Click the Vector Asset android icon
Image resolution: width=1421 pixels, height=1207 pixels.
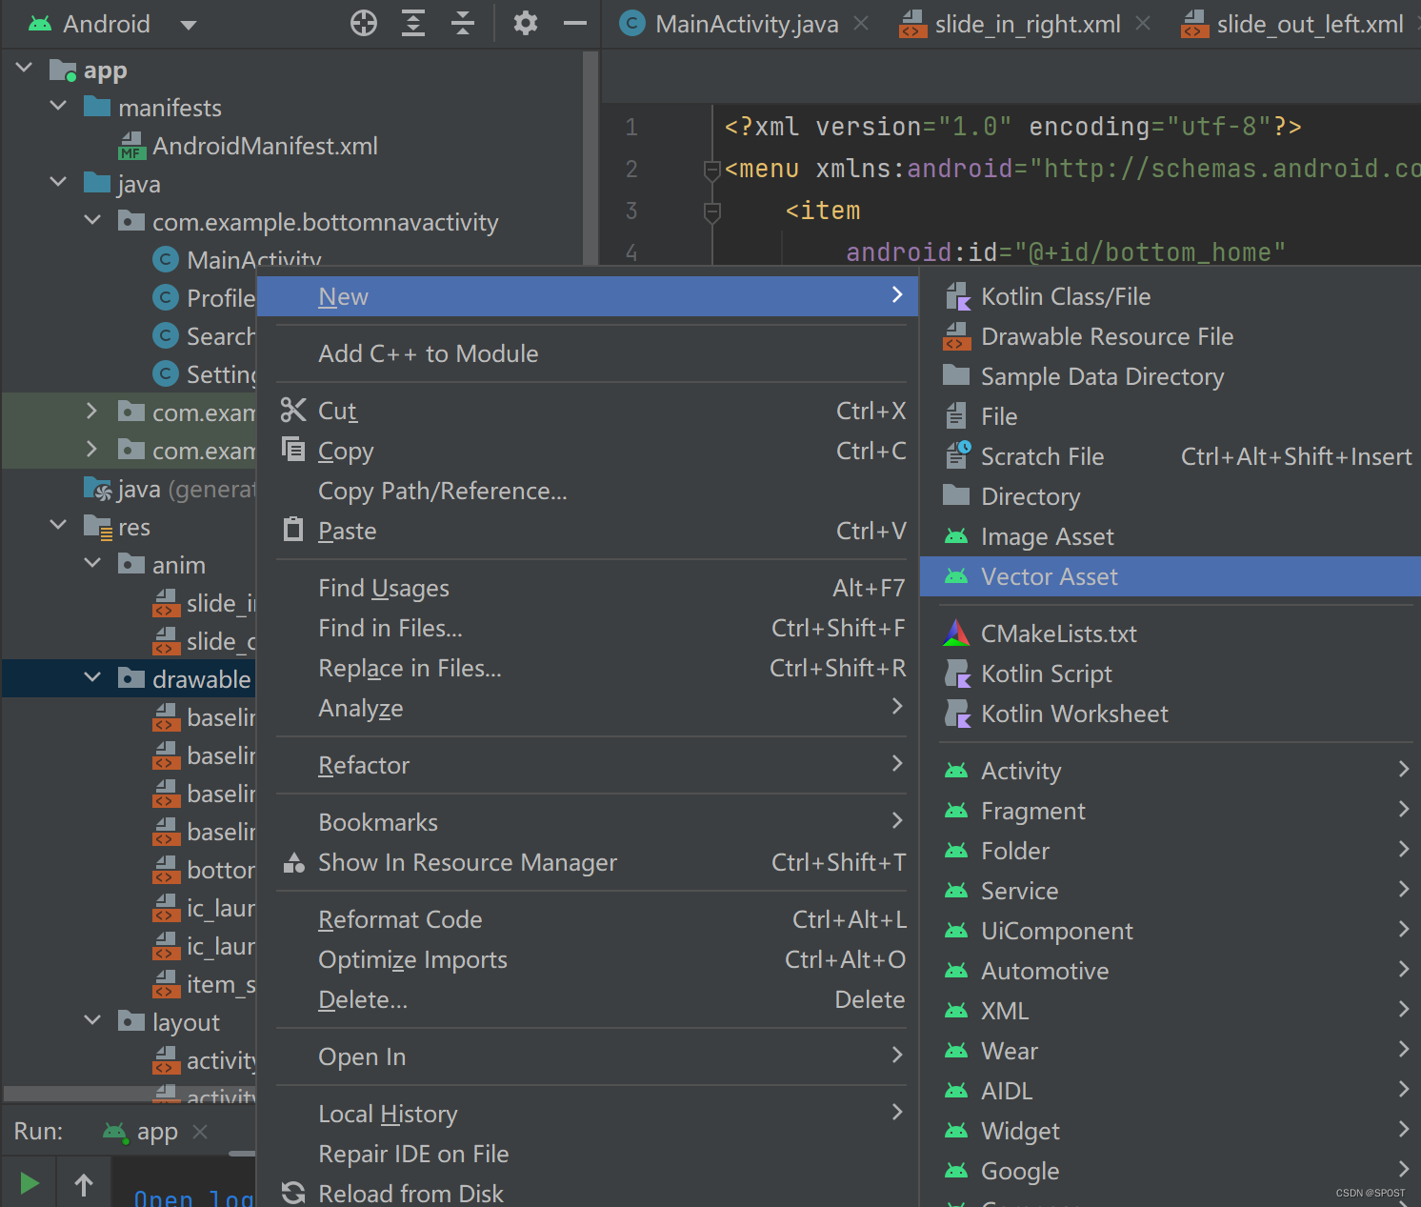pyautogui.click(x=956, y=576)
